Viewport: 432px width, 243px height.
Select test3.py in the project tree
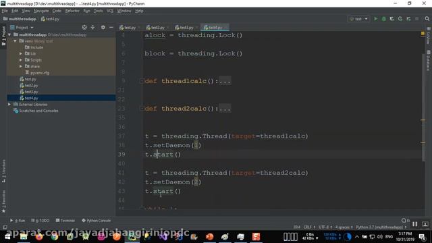pyautogui.click(x=31, y=92)
